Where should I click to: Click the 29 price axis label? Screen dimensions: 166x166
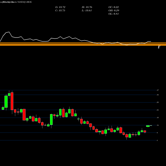(x=158, y=102)
